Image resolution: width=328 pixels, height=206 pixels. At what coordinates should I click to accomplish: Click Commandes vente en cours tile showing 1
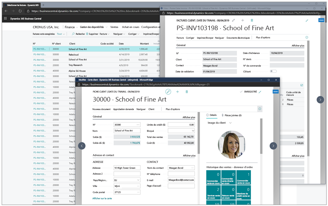click(244, 178)
